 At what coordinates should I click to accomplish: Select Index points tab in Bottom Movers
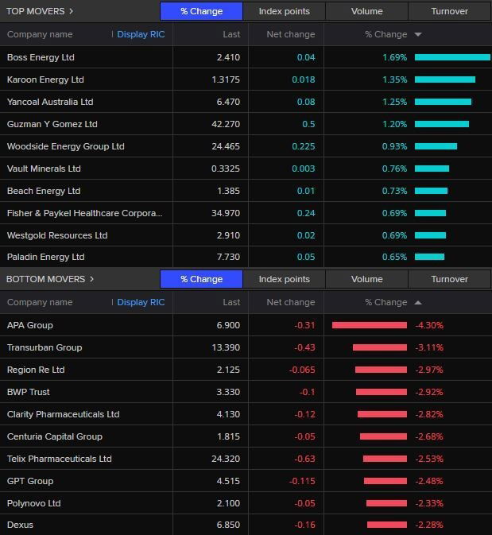(284, 279)
